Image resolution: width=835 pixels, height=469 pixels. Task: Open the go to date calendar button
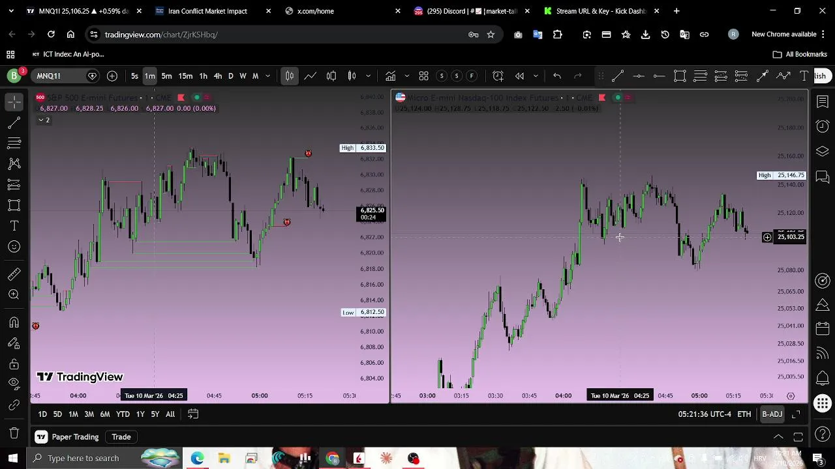point(193,414)
